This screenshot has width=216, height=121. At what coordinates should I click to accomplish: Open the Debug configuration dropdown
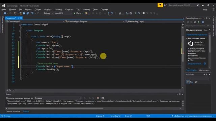click(x=49, y=13)
